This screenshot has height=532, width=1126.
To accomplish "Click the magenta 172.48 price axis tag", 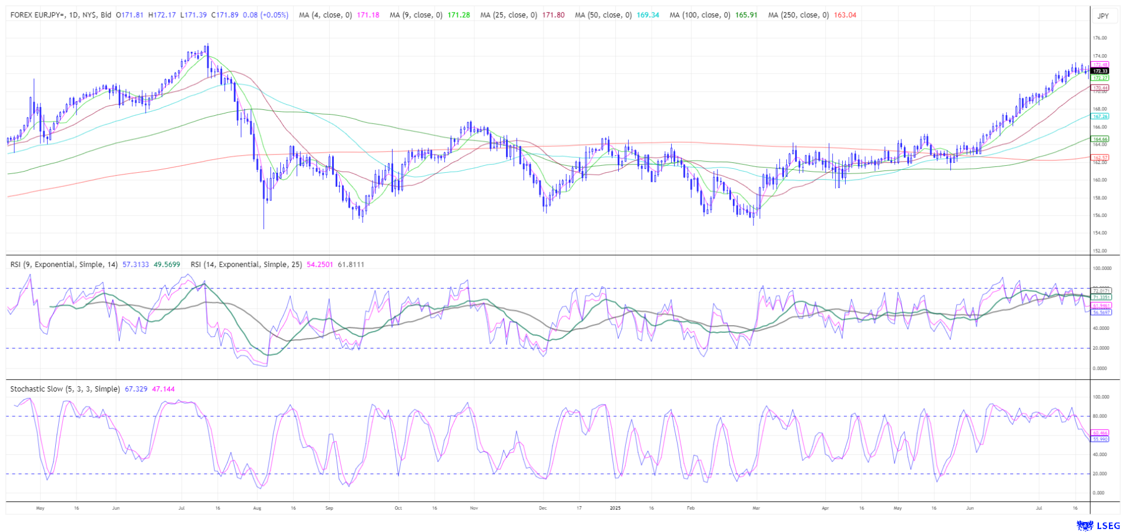I will pos(1100,65).
